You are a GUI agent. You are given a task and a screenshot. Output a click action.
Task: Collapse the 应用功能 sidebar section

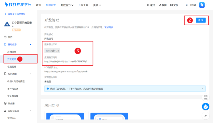pyautogui.click(x=31, y=74)
